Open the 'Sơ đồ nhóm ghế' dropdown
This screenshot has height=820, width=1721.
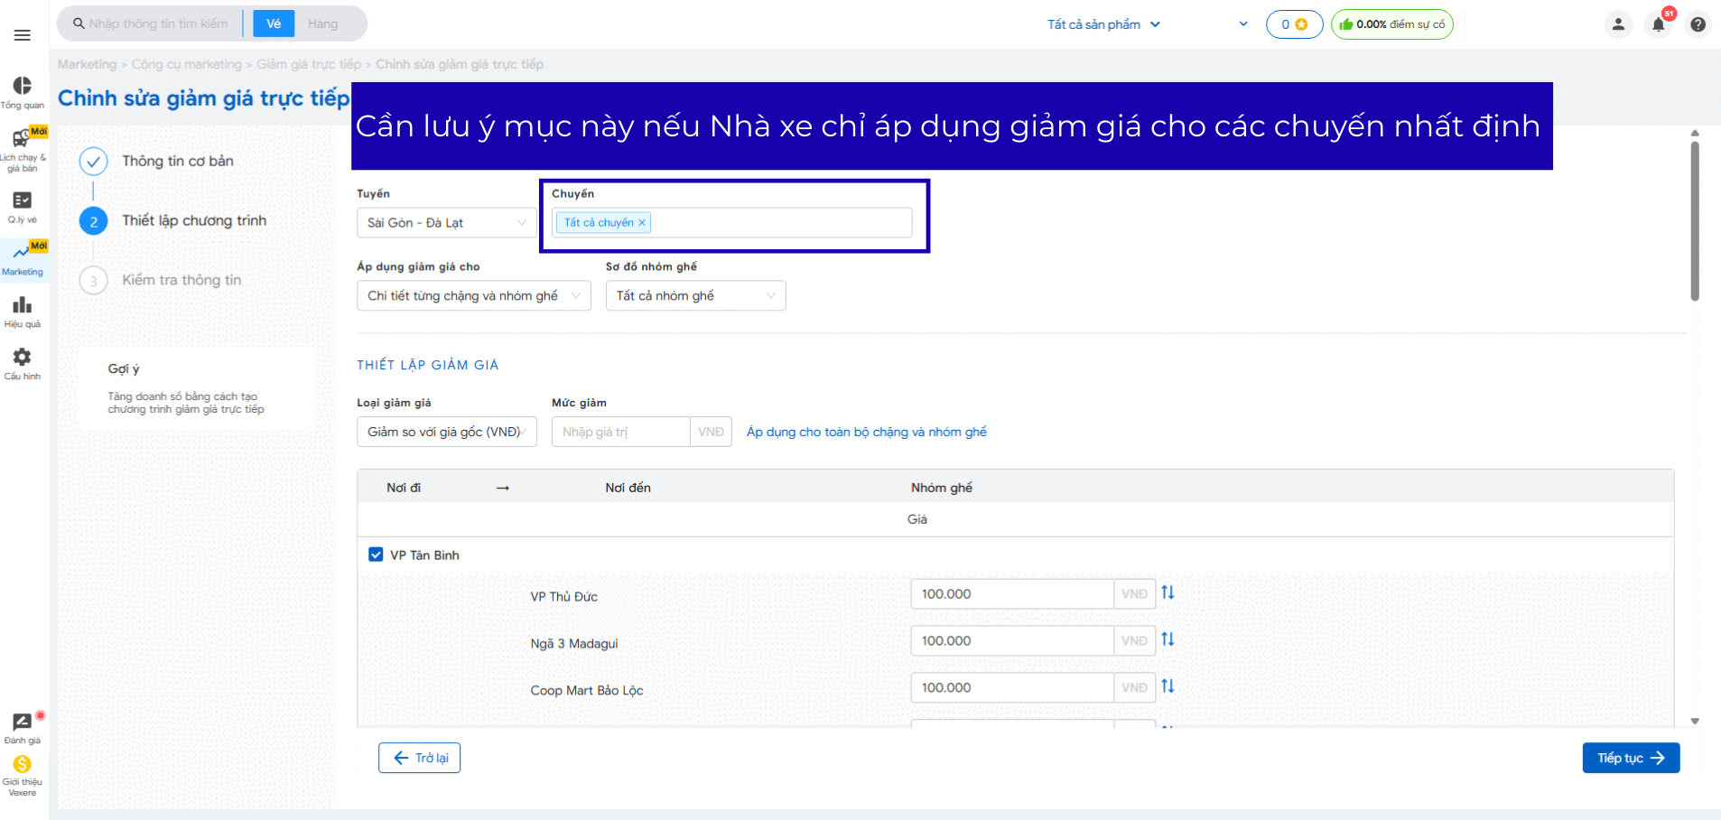(x=695, y=296)
